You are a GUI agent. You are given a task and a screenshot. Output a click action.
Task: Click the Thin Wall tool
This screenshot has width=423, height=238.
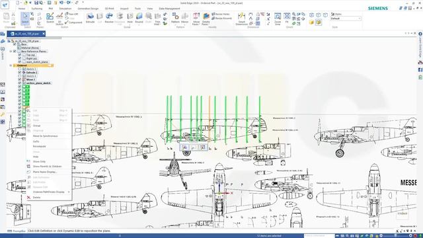tap(157, 19)
